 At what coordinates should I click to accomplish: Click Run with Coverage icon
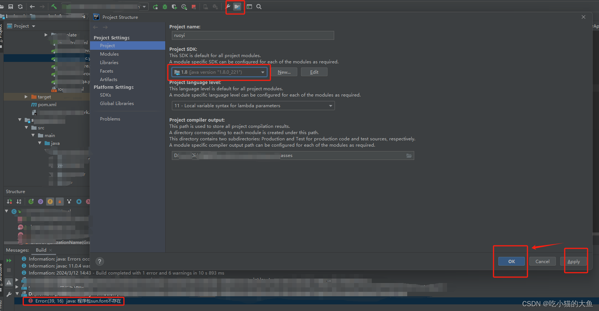tap(174, 7)
